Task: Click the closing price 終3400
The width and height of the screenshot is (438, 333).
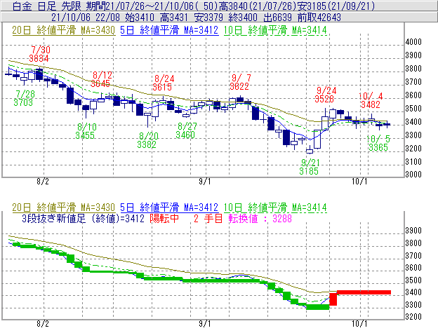Action: point(243,18)
